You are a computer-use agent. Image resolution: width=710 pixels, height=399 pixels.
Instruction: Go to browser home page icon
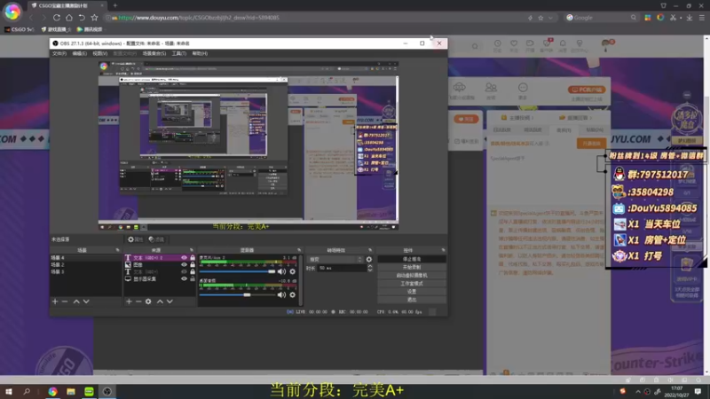(x=69, y=18)
